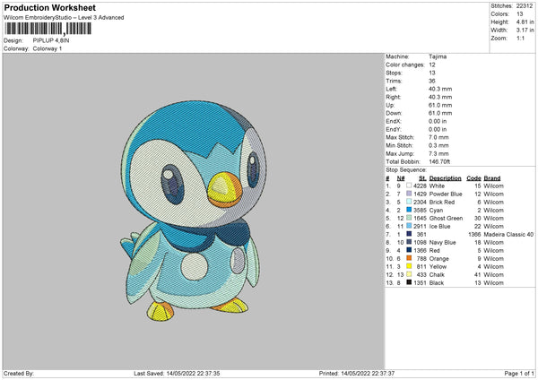Click the Piplup embroidery design preview
This screenshot has width=538, height=380.
[193, 210]
